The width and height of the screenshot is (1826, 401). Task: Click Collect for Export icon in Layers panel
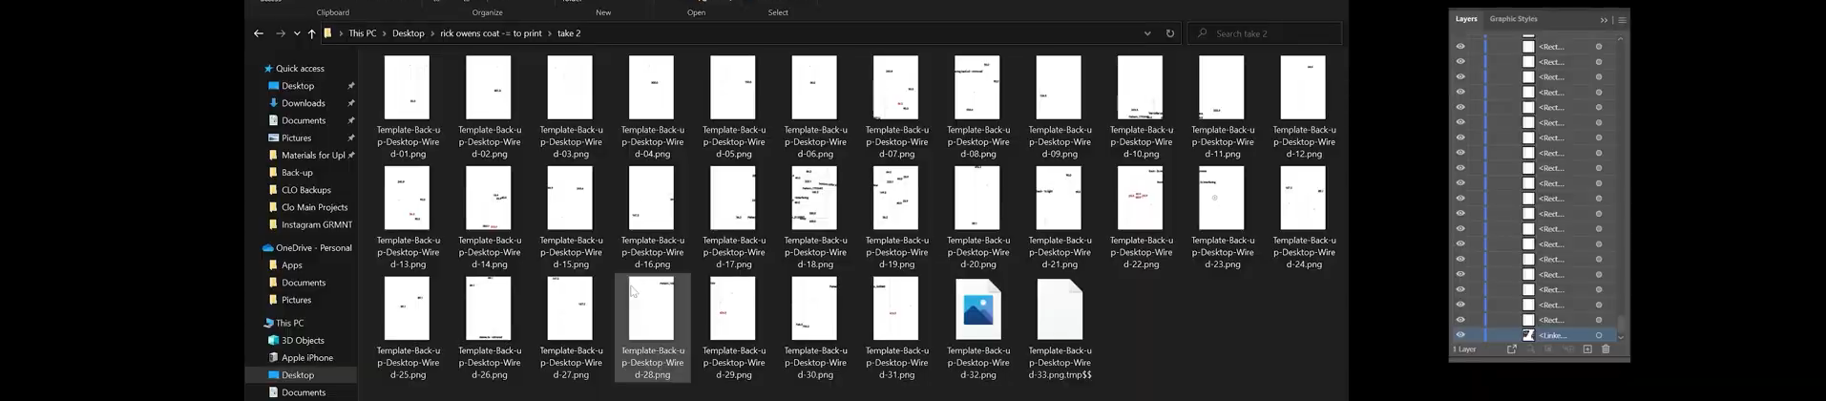[1511, 349]
